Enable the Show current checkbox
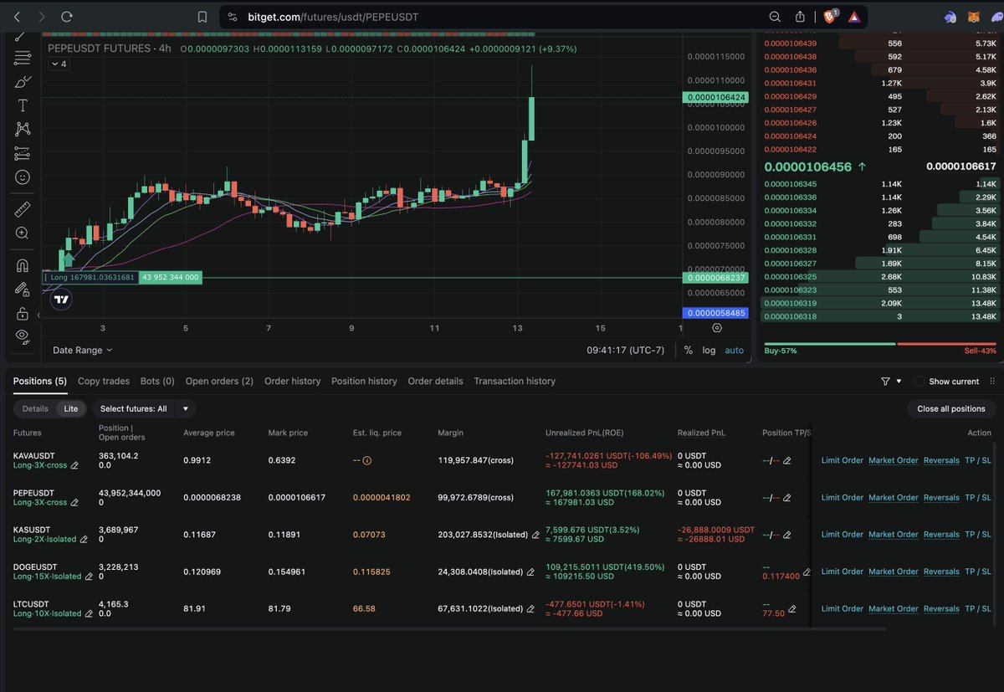 pyautogui.click(x=919, y=382)
